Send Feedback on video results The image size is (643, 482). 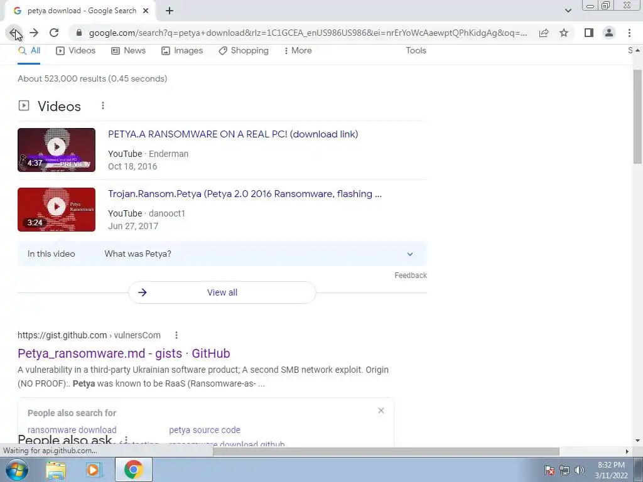tap(411, 276)
